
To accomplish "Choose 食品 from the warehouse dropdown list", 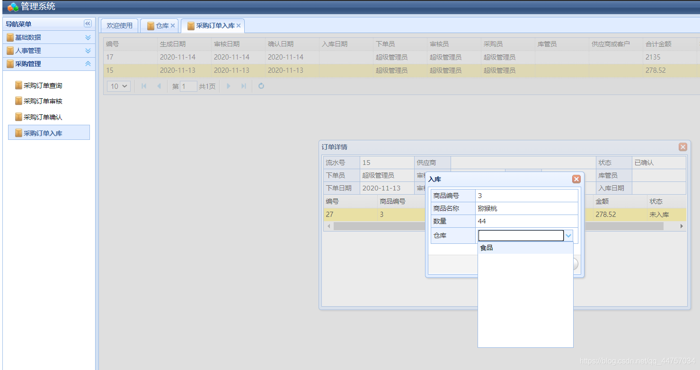I will pyautogui.click(x=525, y=248).
